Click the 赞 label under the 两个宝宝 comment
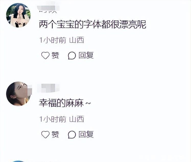The image size is (191, 162). coord(55,56)
